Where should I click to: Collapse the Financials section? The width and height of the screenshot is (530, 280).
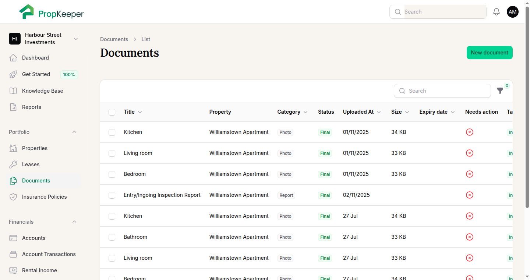[74, 221]
